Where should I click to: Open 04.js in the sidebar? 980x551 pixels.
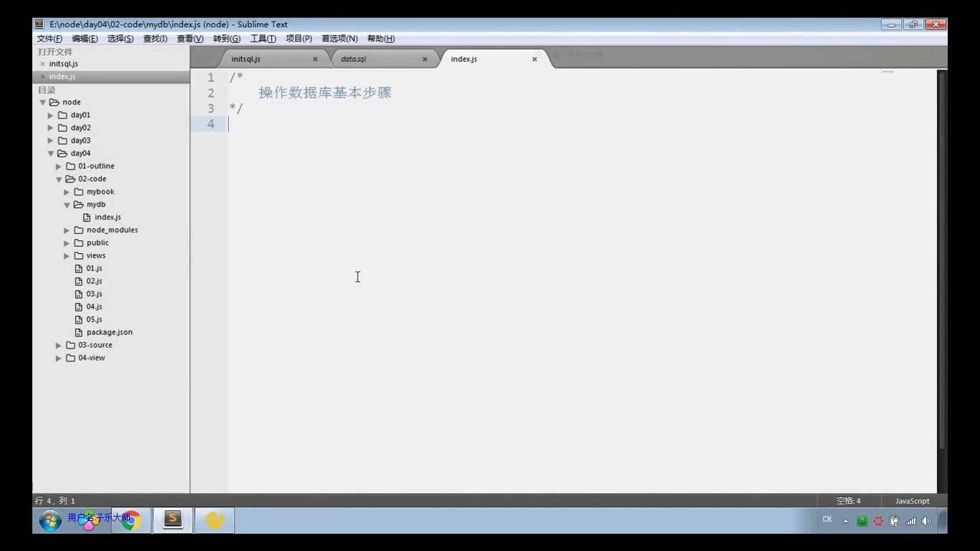[94, 307]
